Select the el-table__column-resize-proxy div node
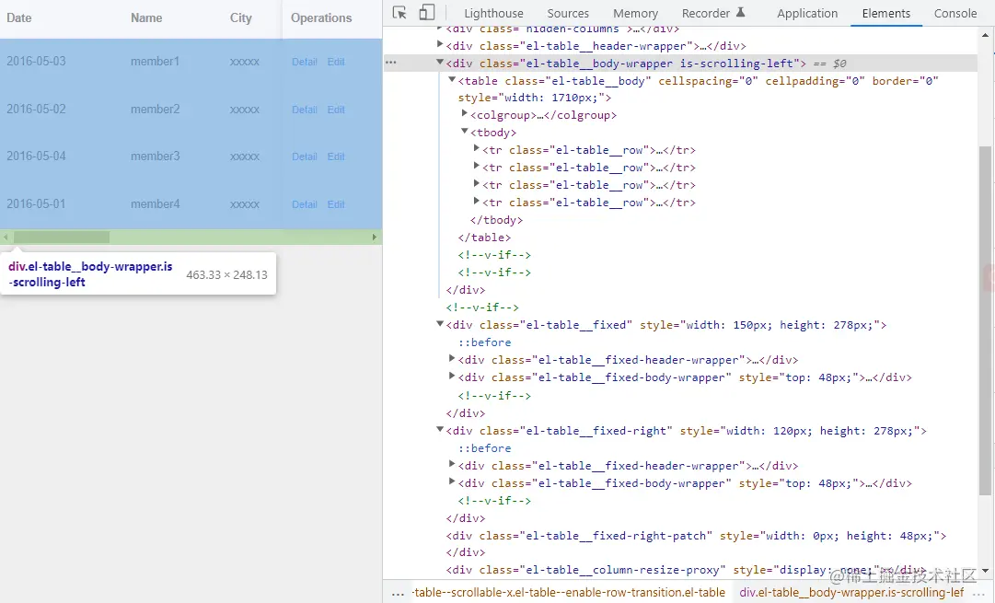995x603 pixels. (686, 570)
